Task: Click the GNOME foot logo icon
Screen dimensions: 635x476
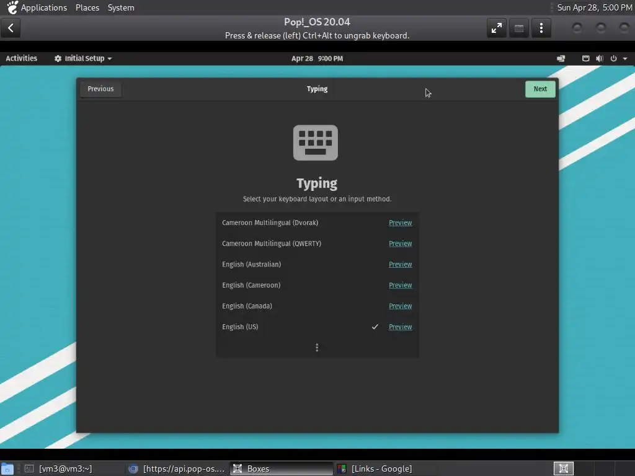Action: tap(12, 7)
